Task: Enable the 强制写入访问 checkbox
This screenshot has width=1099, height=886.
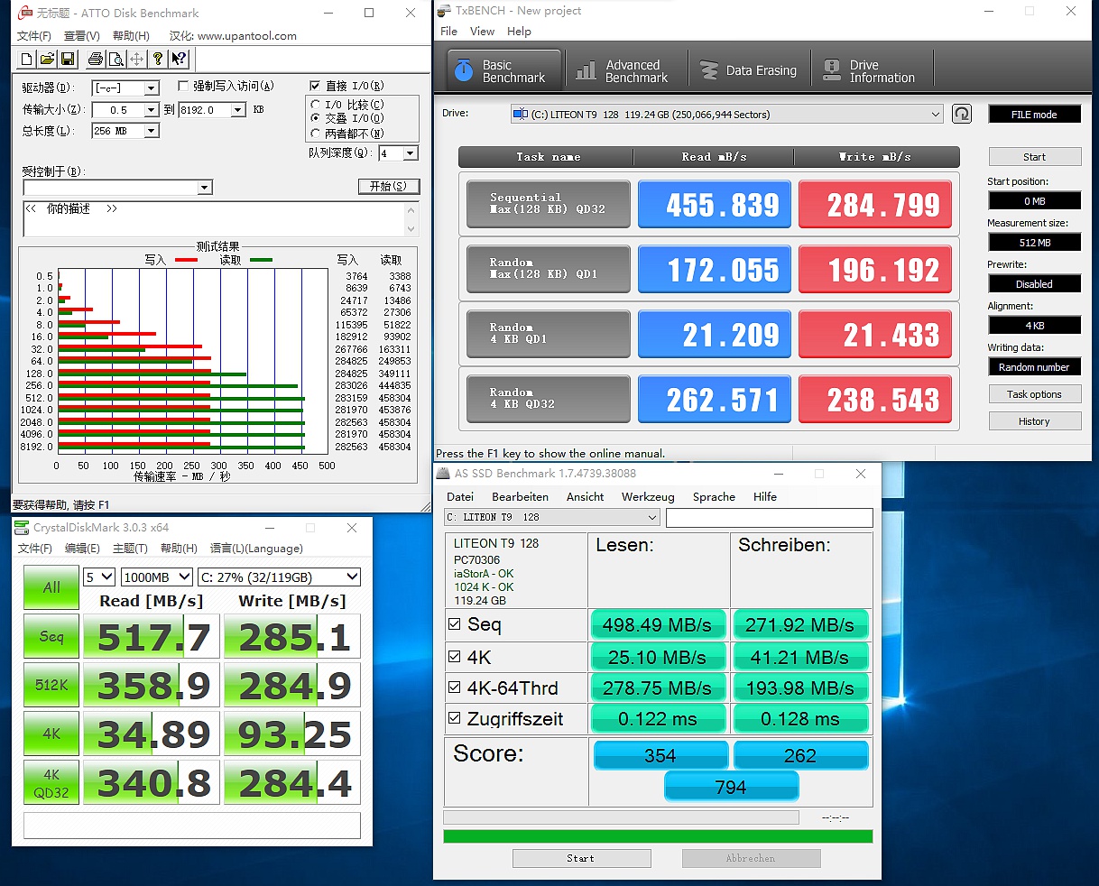Action: [x=183, y=87]
